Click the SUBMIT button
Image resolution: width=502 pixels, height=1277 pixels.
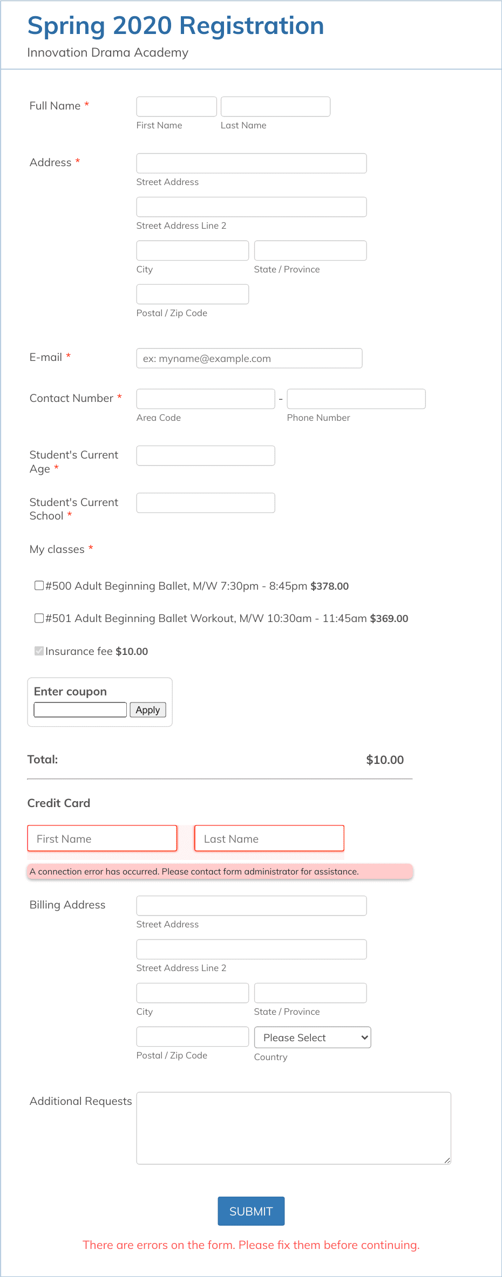251,1211
